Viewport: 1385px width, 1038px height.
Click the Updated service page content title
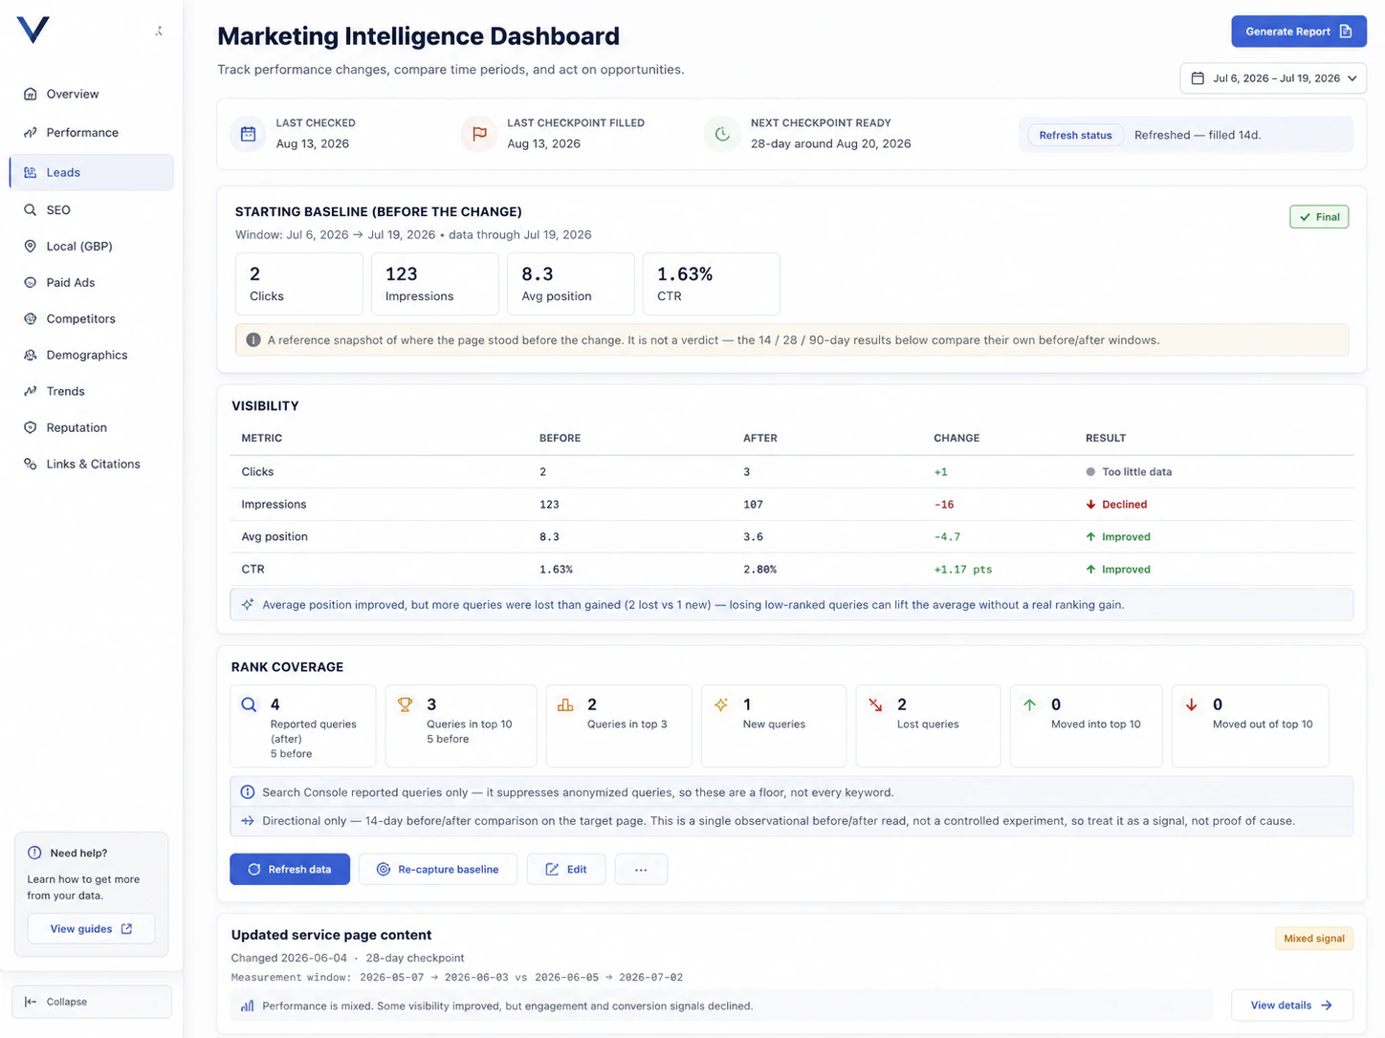[x=331, y=935]
